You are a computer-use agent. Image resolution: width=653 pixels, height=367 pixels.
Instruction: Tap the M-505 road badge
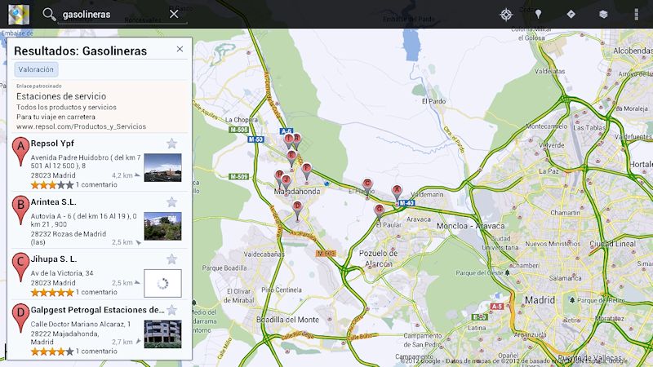click(238, 130)
